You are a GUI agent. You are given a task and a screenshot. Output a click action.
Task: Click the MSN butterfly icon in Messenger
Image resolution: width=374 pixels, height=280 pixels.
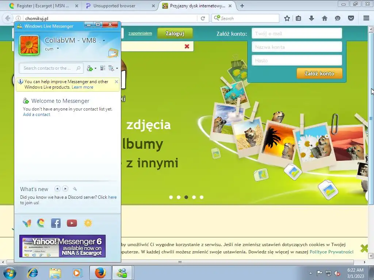[27, 223]
